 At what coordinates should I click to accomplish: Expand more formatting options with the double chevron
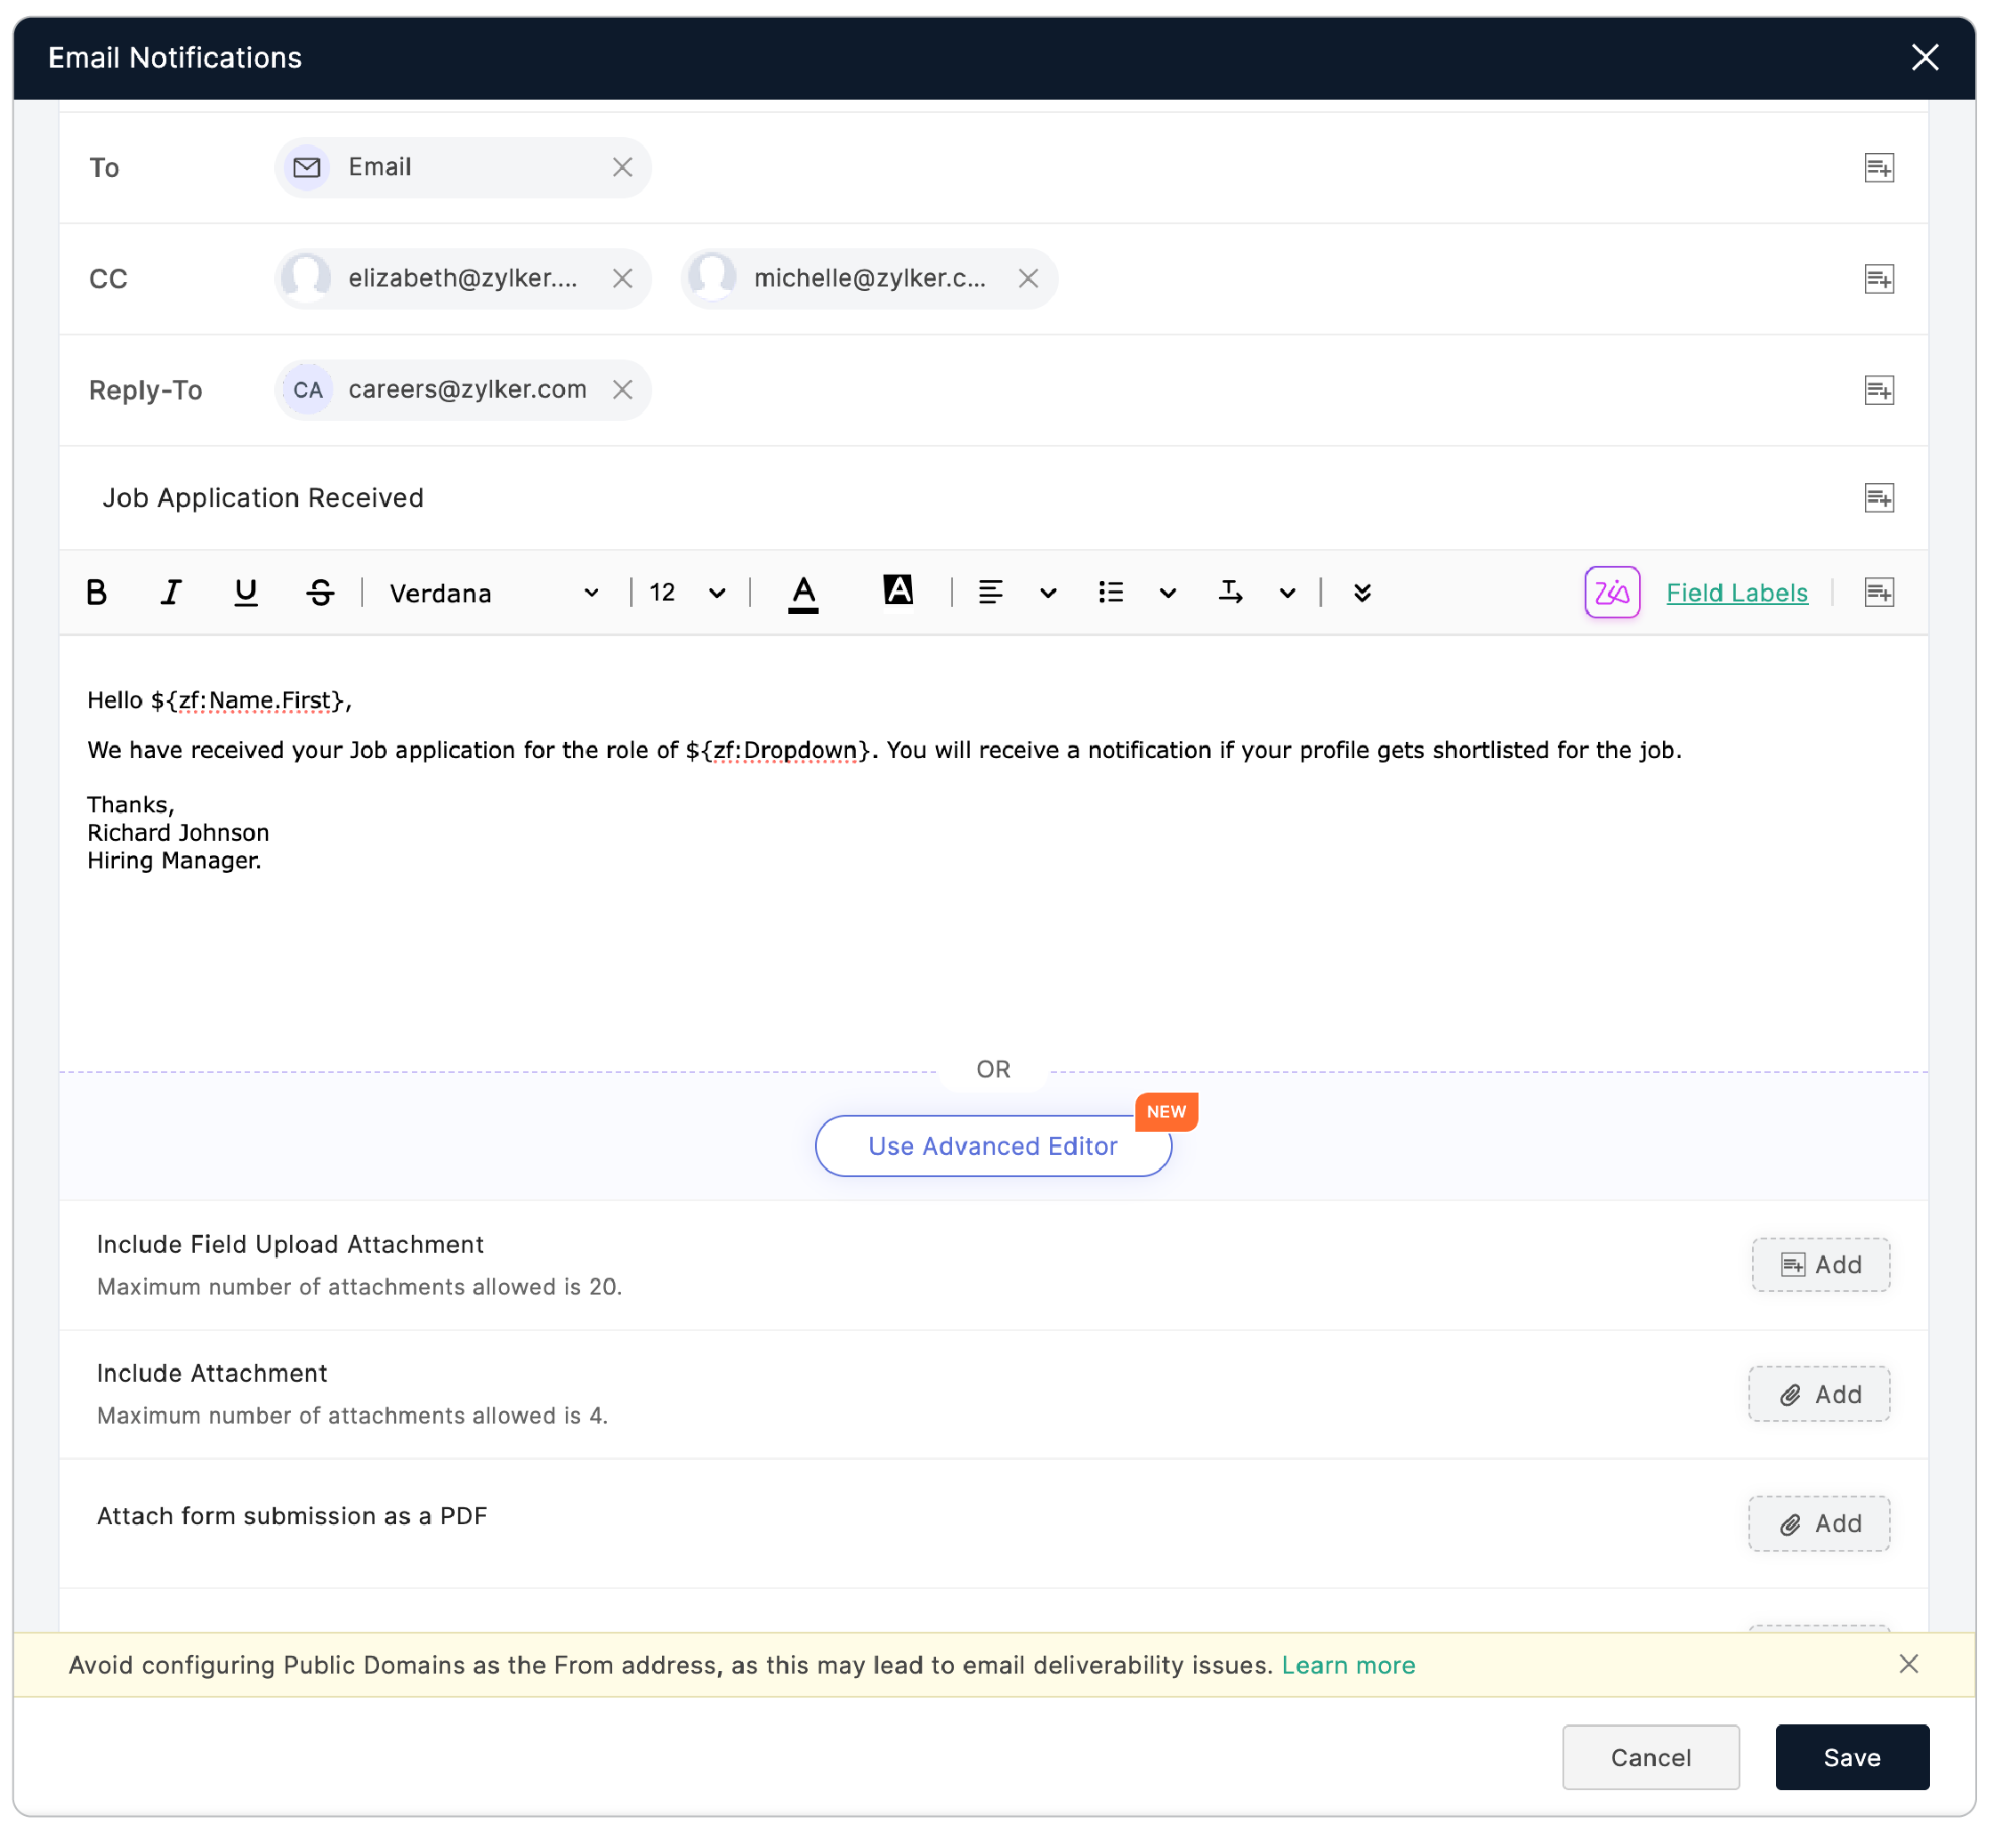(1361, 592)
